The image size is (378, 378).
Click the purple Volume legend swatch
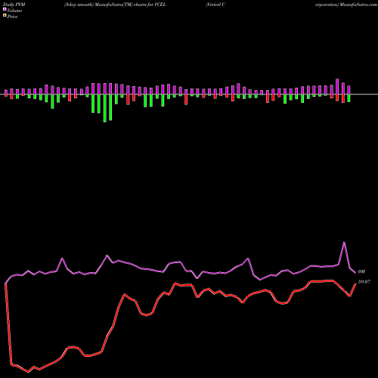coord(5,10)
